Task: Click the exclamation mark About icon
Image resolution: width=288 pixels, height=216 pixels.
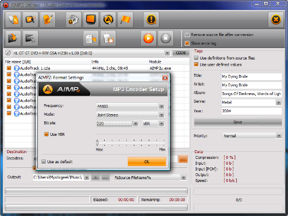Action: click(151, 20)
